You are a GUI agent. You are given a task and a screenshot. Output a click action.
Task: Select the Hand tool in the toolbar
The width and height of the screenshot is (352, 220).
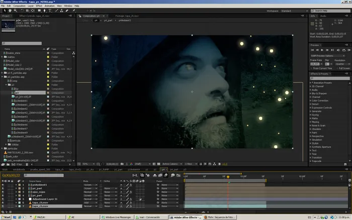tap(9, 10)
